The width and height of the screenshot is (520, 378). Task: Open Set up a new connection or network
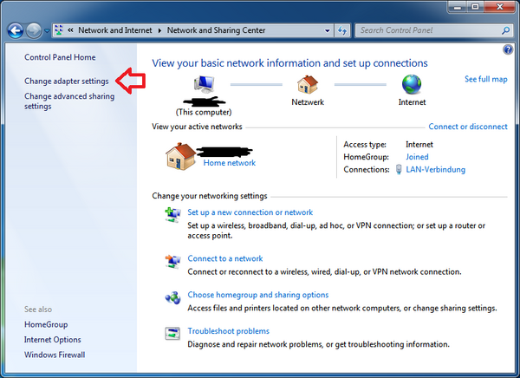(x=250, y=212)
